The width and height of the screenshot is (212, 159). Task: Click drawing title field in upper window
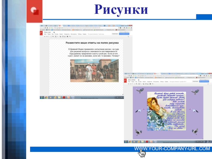(47, 32)
